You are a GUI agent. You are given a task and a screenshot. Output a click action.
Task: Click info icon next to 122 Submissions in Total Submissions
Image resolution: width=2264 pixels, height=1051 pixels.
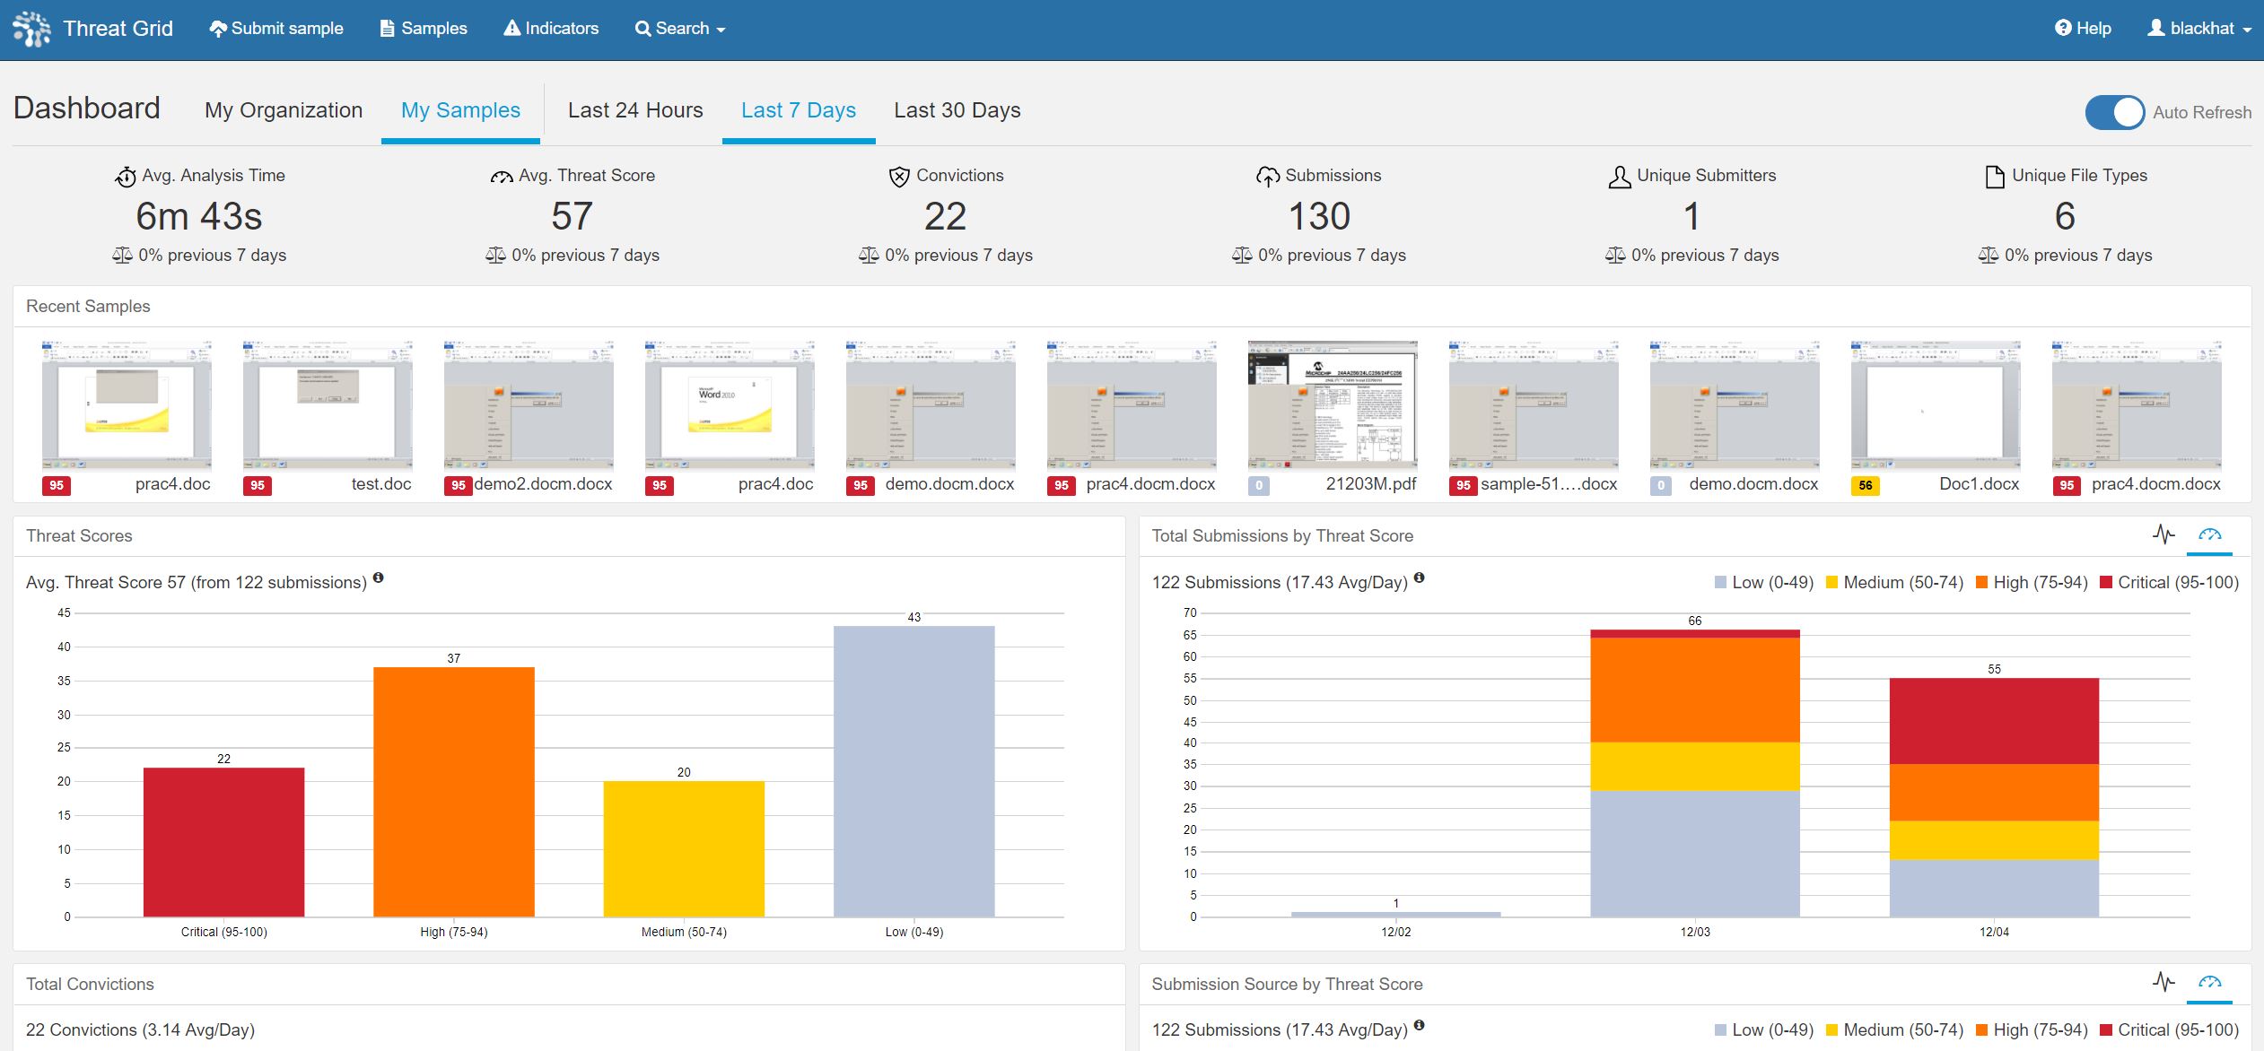(x=1420, y=578)
